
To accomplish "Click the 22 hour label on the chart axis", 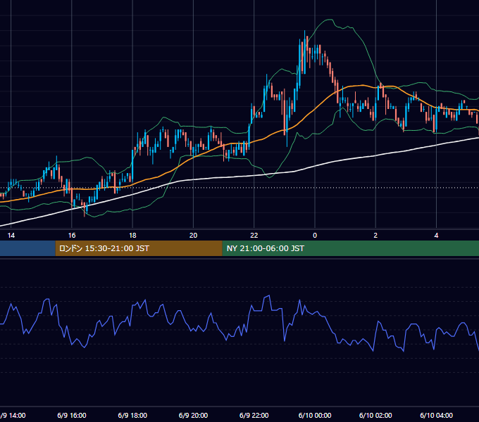I will (254, 236).
